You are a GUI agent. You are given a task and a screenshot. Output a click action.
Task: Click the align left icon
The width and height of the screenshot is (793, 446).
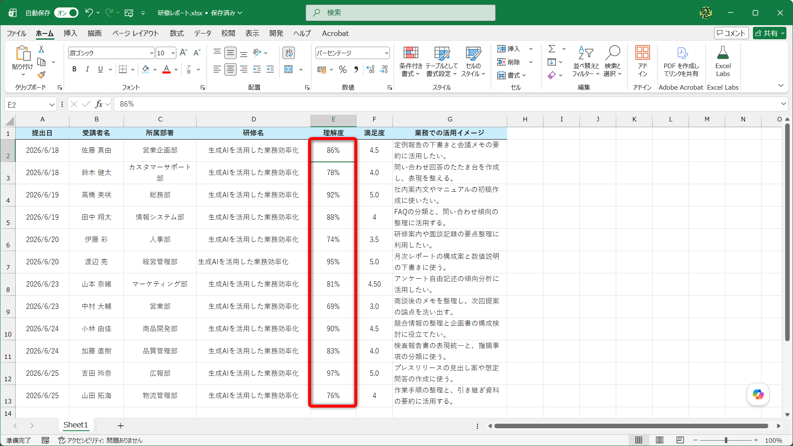217,69
